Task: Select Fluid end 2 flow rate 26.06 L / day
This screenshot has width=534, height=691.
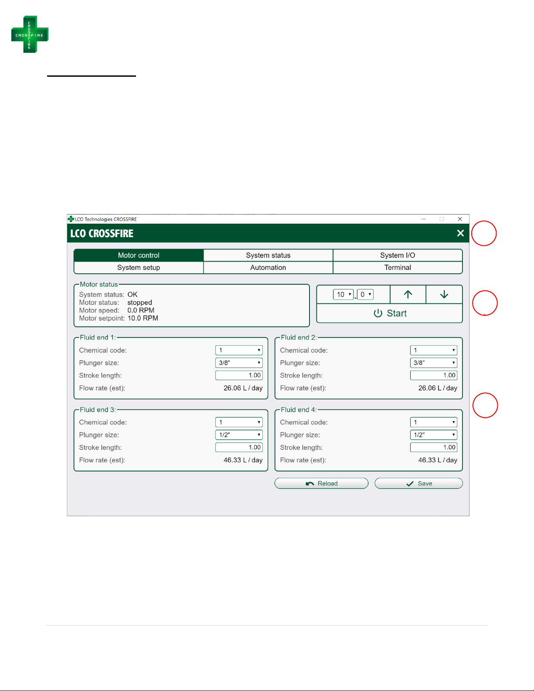Action: coord(438,388)
